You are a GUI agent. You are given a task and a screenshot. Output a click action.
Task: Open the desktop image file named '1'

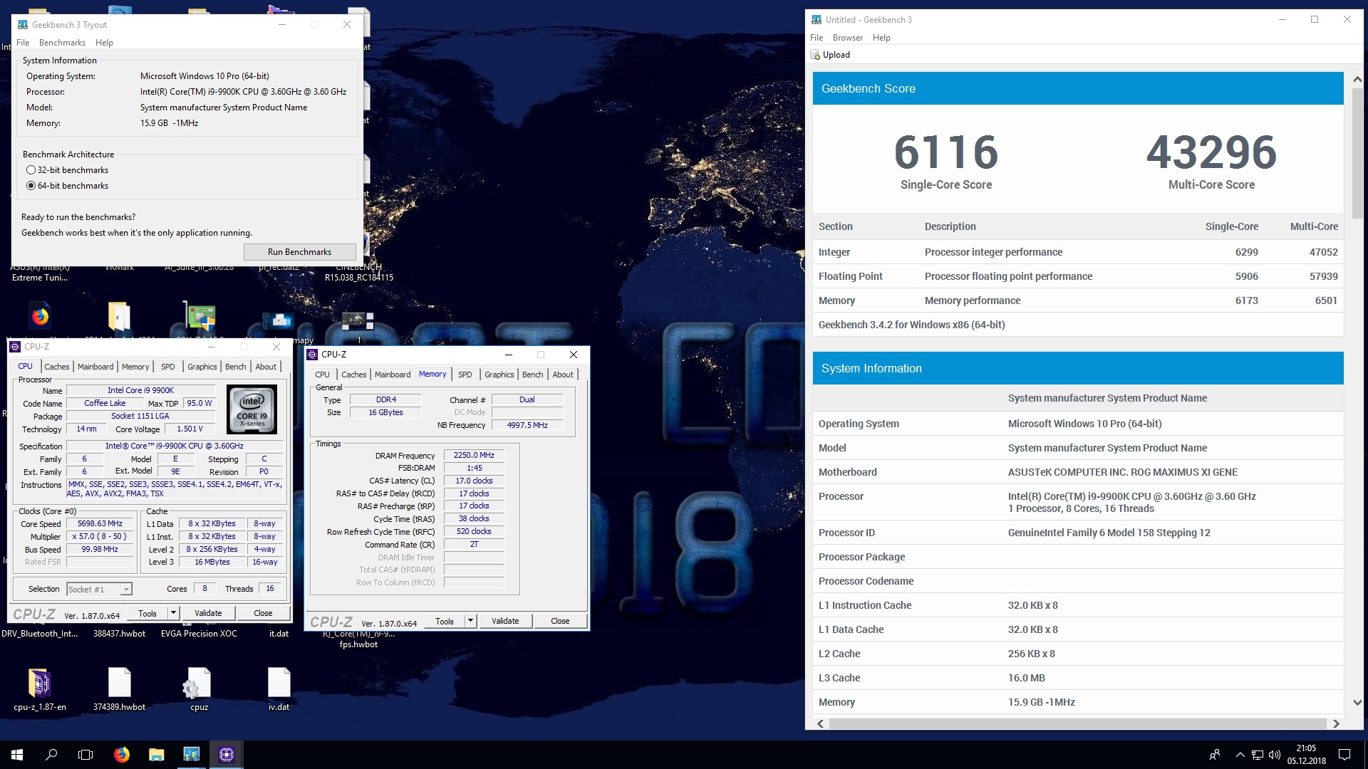(358, 320)
